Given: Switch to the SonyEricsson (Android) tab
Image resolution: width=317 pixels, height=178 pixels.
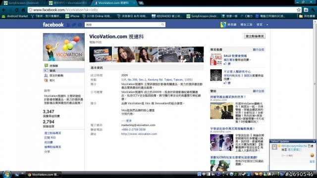Looking at the screenshot, I should pos(24,3).
